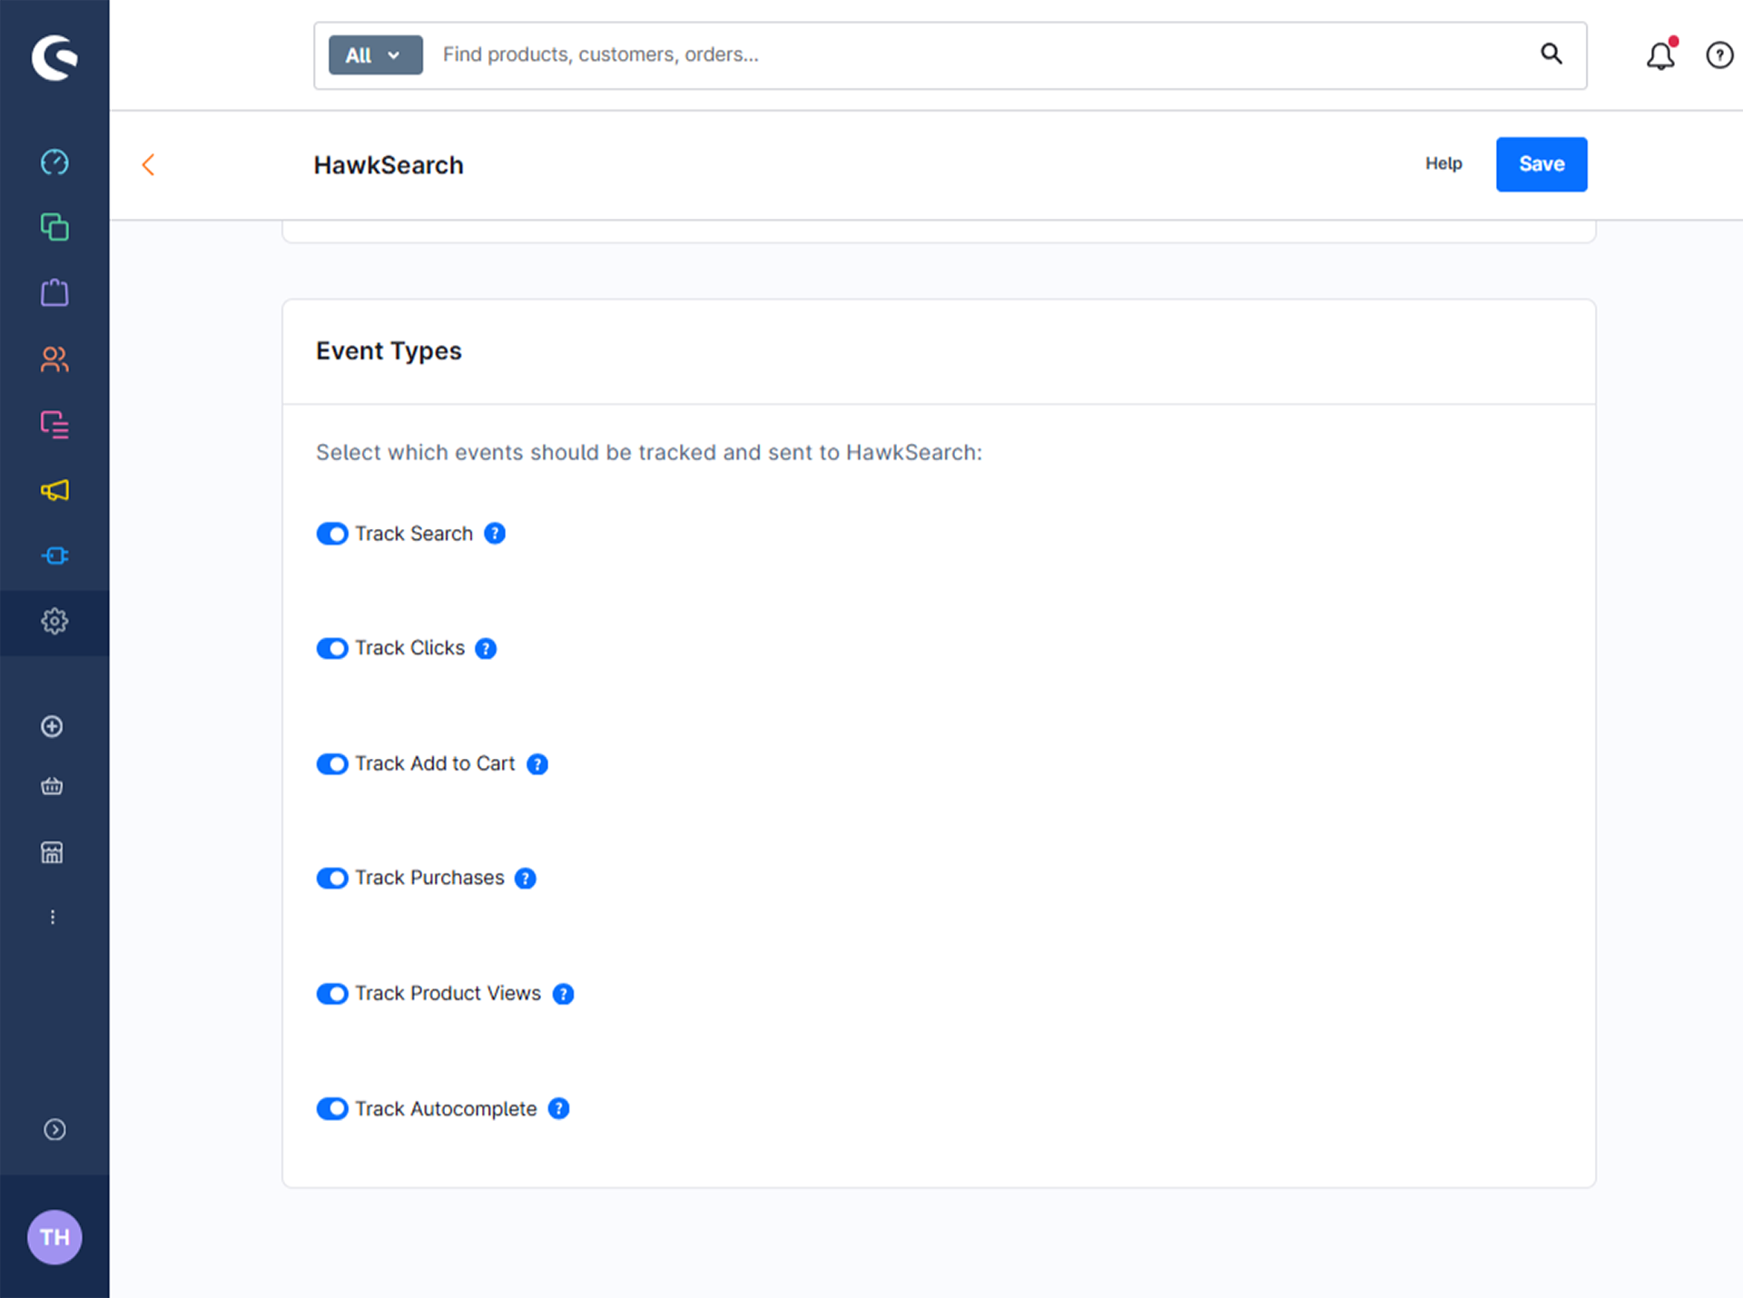Open the Extensions plug icon
The height and width of the screenshot is (1298, 1743).
[x=54, y=556]
